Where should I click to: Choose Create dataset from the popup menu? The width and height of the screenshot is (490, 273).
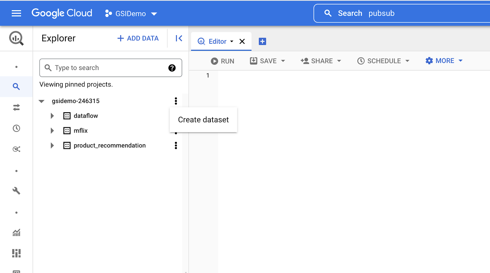[203, 120]
